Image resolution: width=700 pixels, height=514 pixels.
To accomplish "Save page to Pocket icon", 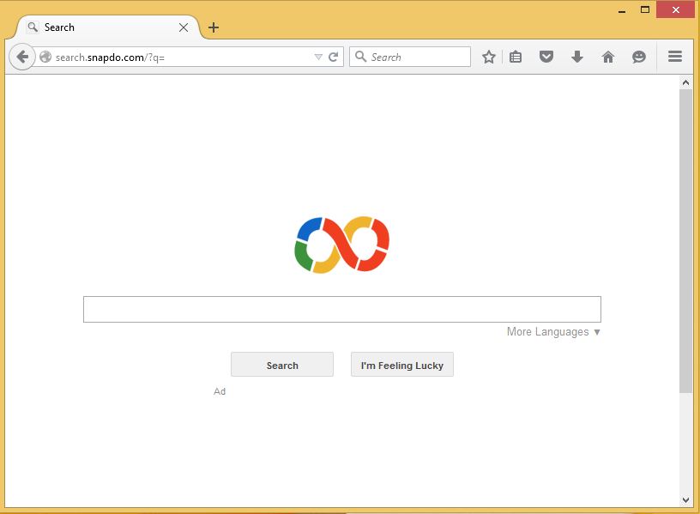I will click(x=546, y=57).
